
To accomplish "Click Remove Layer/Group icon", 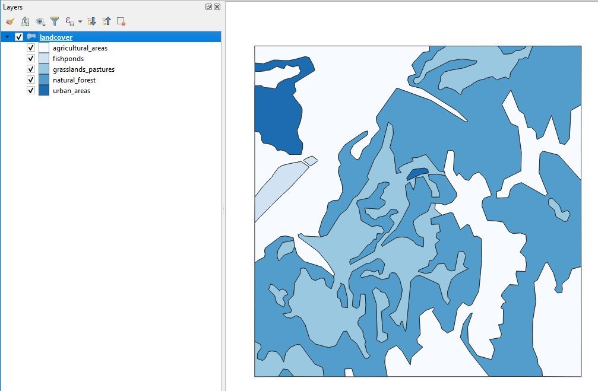I will coord(121,21).
